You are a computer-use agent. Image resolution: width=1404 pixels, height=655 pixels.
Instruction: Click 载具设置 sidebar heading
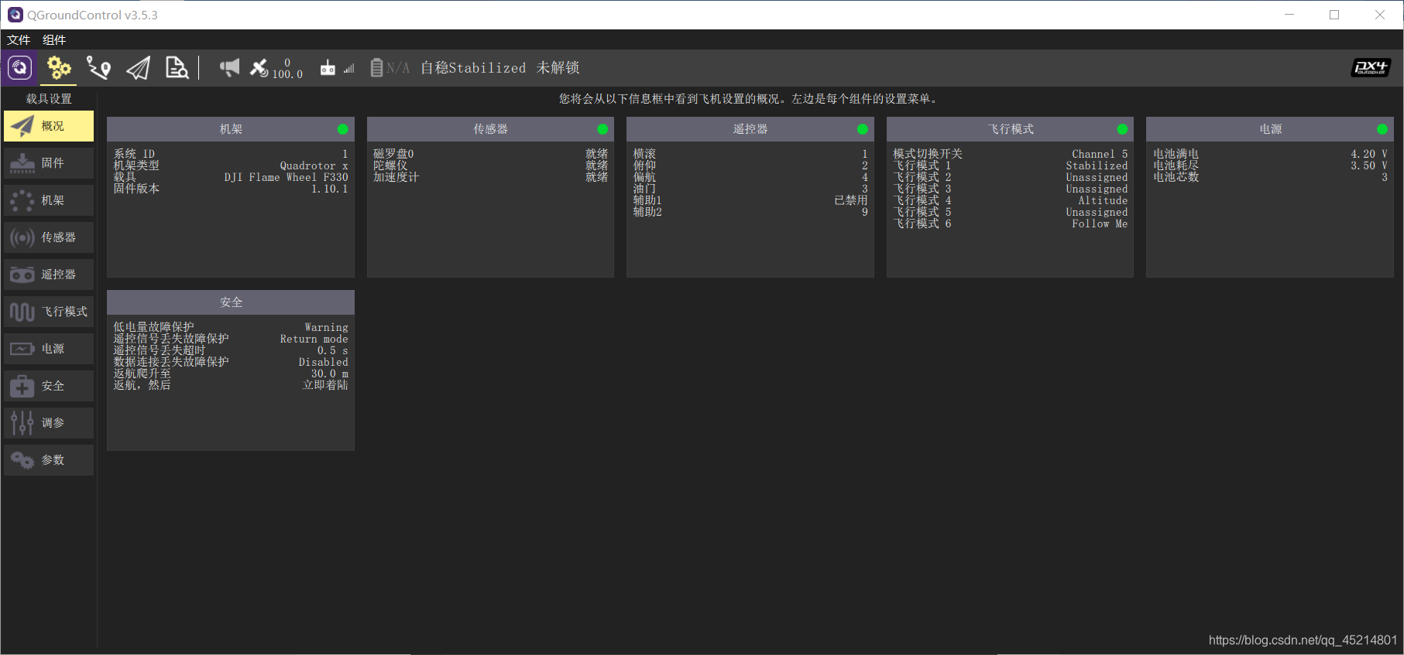[x=49, y=99]
